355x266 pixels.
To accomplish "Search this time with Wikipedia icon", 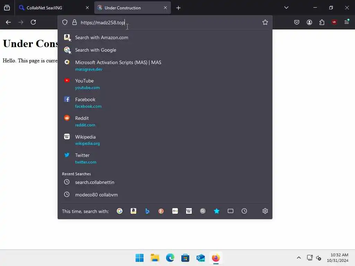I will (189, 211).
